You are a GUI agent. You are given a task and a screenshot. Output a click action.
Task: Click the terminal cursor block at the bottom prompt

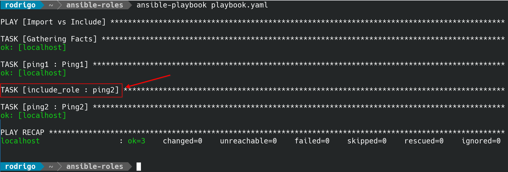(139, 167)
